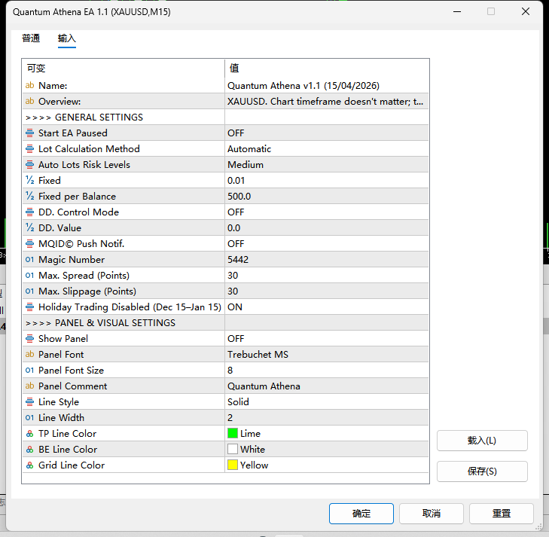Click the color icon beside BE Line Color
This screenshot has width=549, height=537.
click(x=30, y=450)
